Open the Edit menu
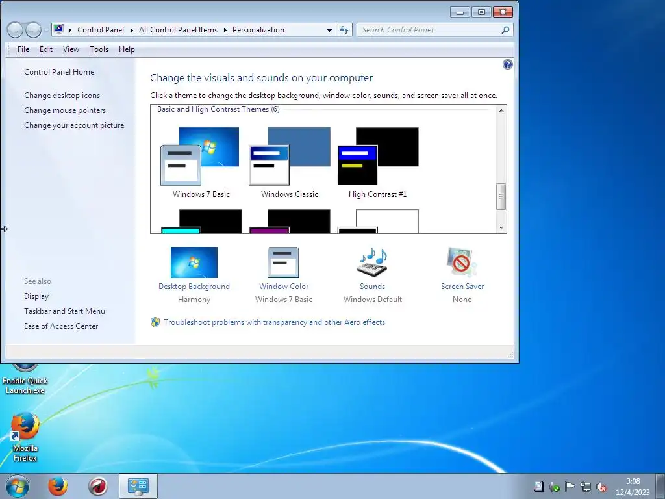Screen dimensions: 665x499 pos(46,49)
